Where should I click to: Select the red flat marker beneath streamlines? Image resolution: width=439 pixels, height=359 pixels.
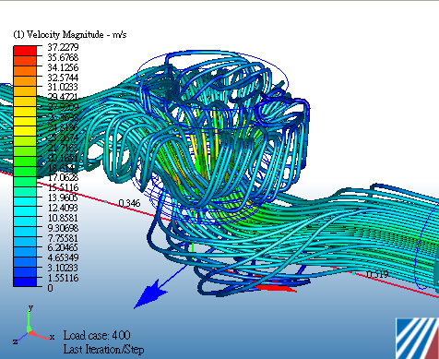(275, 288)
